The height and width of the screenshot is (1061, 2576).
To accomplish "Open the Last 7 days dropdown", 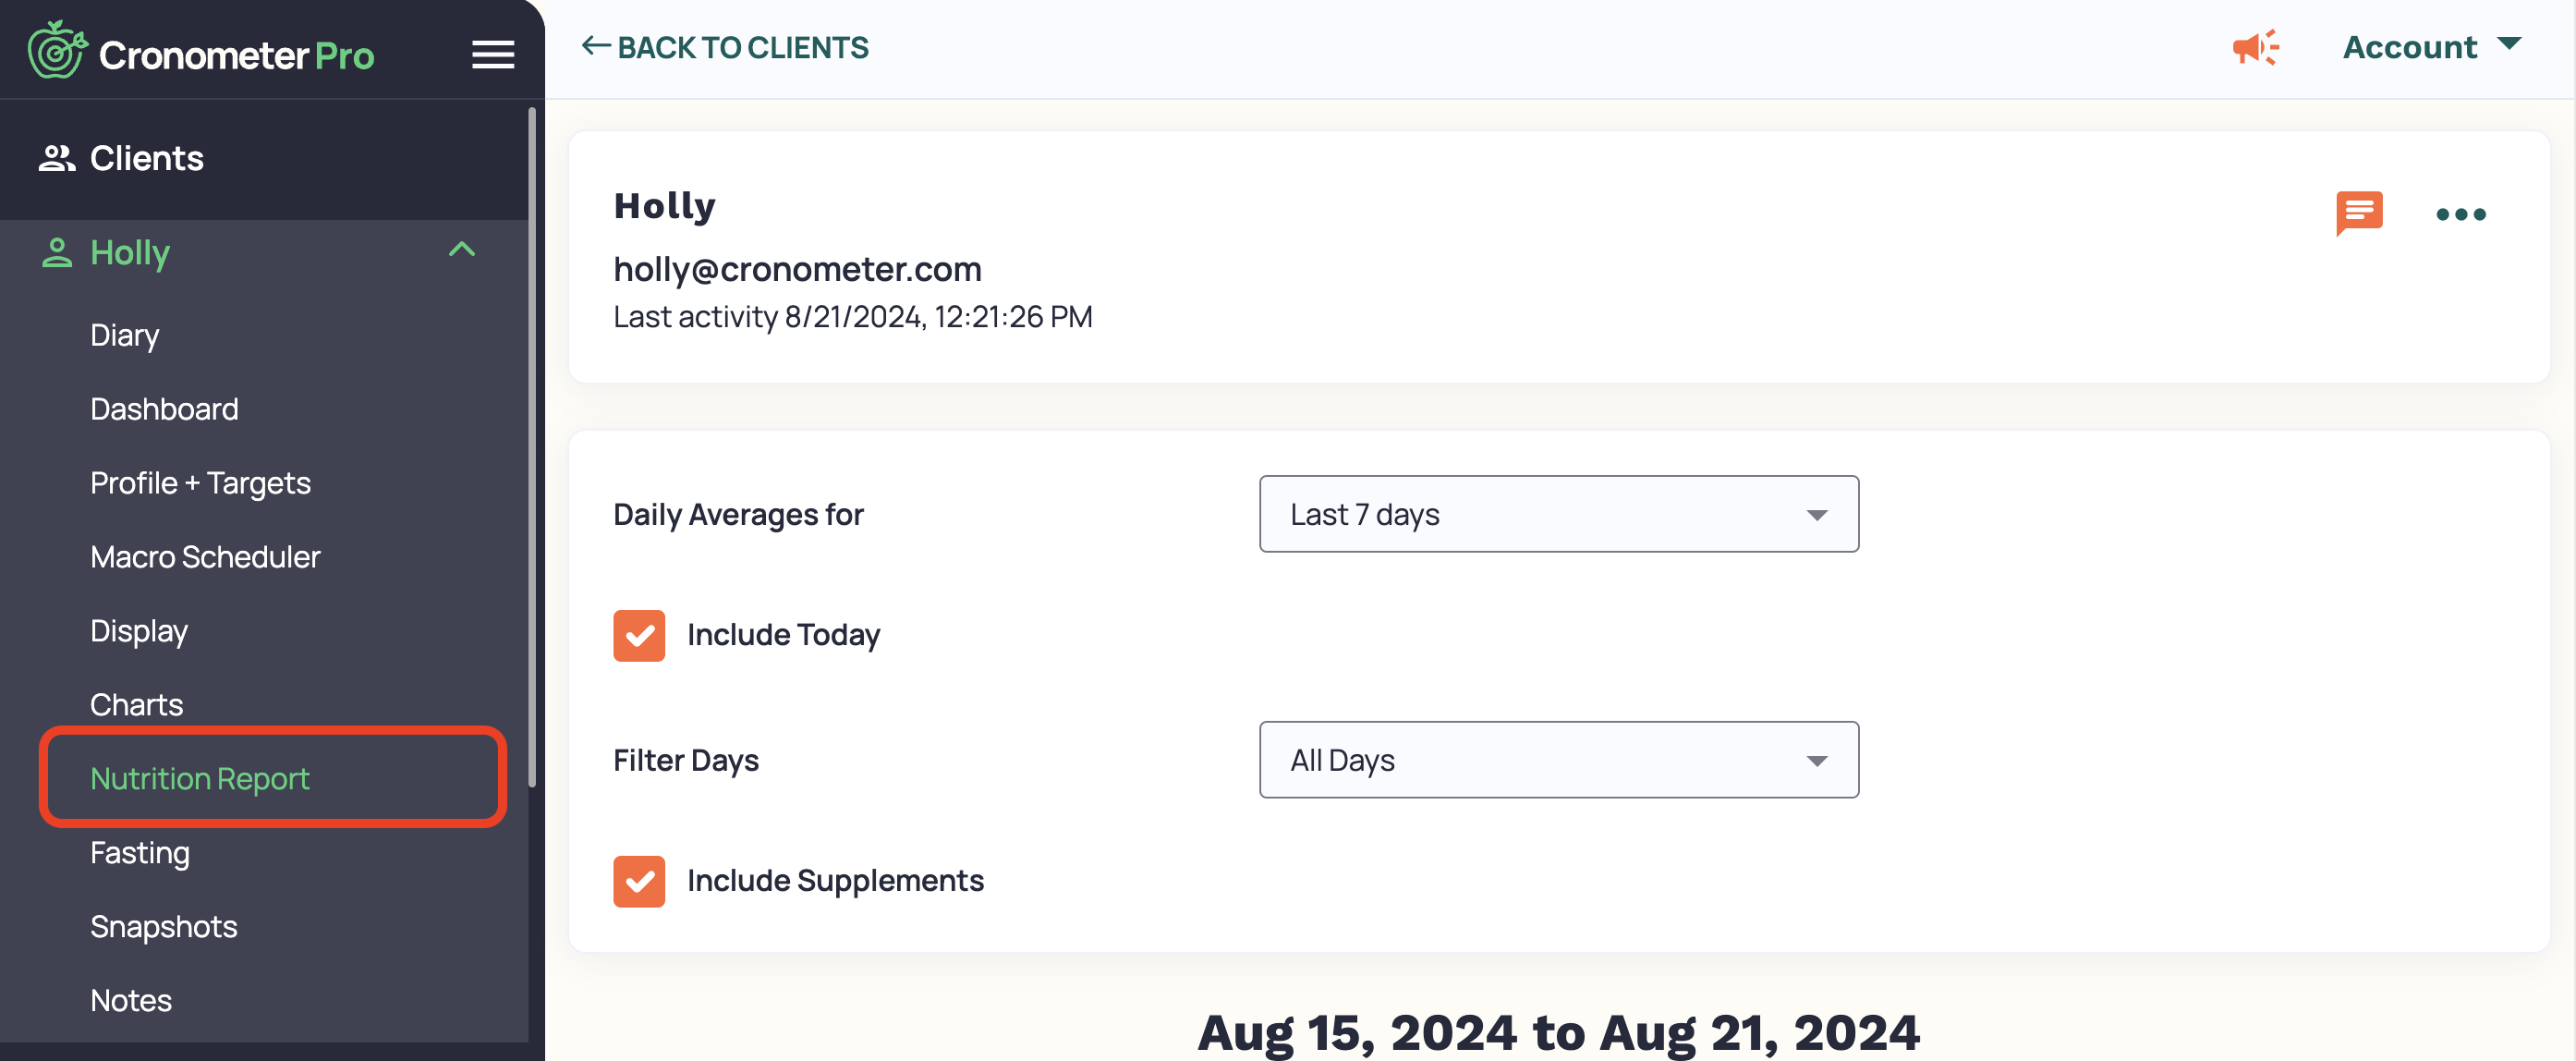I will [1558, 514].
